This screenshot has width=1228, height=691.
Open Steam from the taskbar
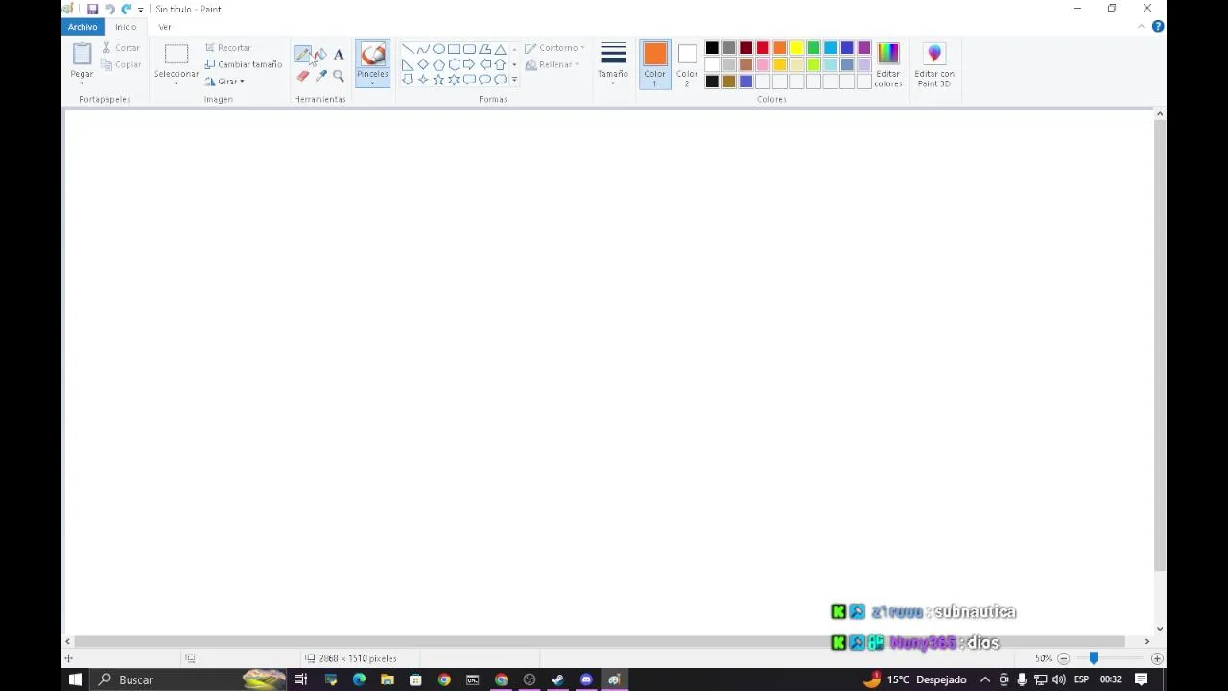[x=557, y=679]
